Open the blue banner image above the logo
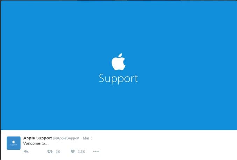 (118, 27)
